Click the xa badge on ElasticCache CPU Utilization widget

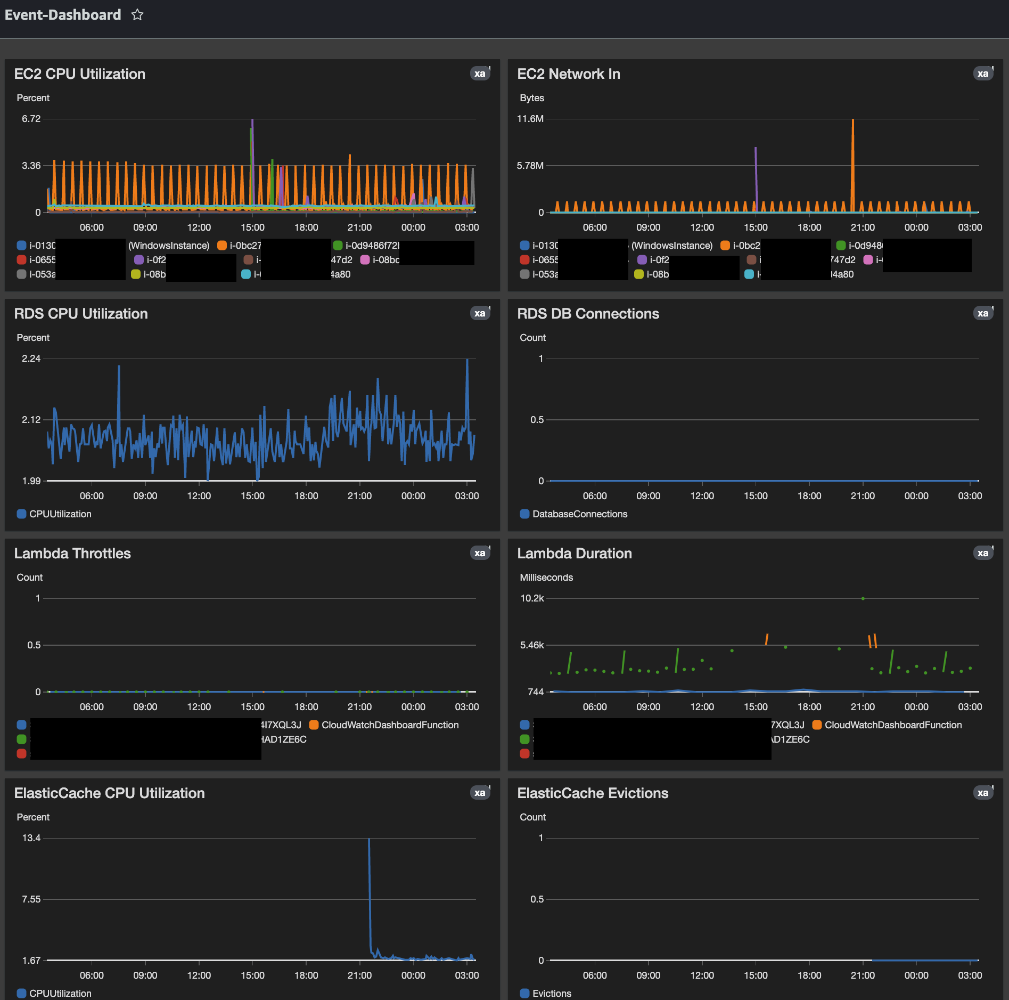(x=479, y=792)
